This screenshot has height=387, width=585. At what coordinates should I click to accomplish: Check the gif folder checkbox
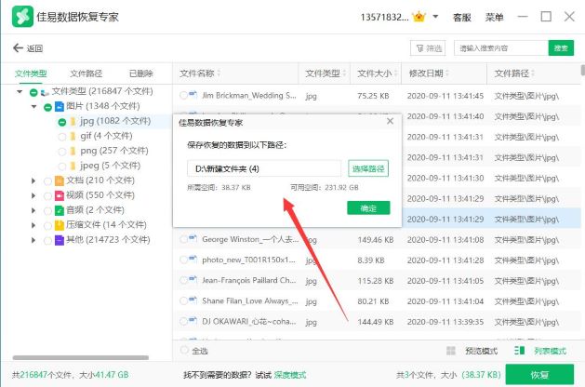tap(62, 137)
